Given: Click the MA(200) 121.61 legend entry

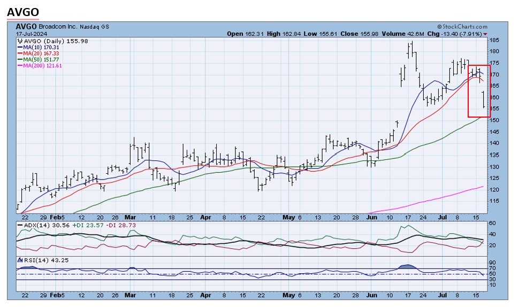Looking at the screenshot, I should tap(40, 65).
